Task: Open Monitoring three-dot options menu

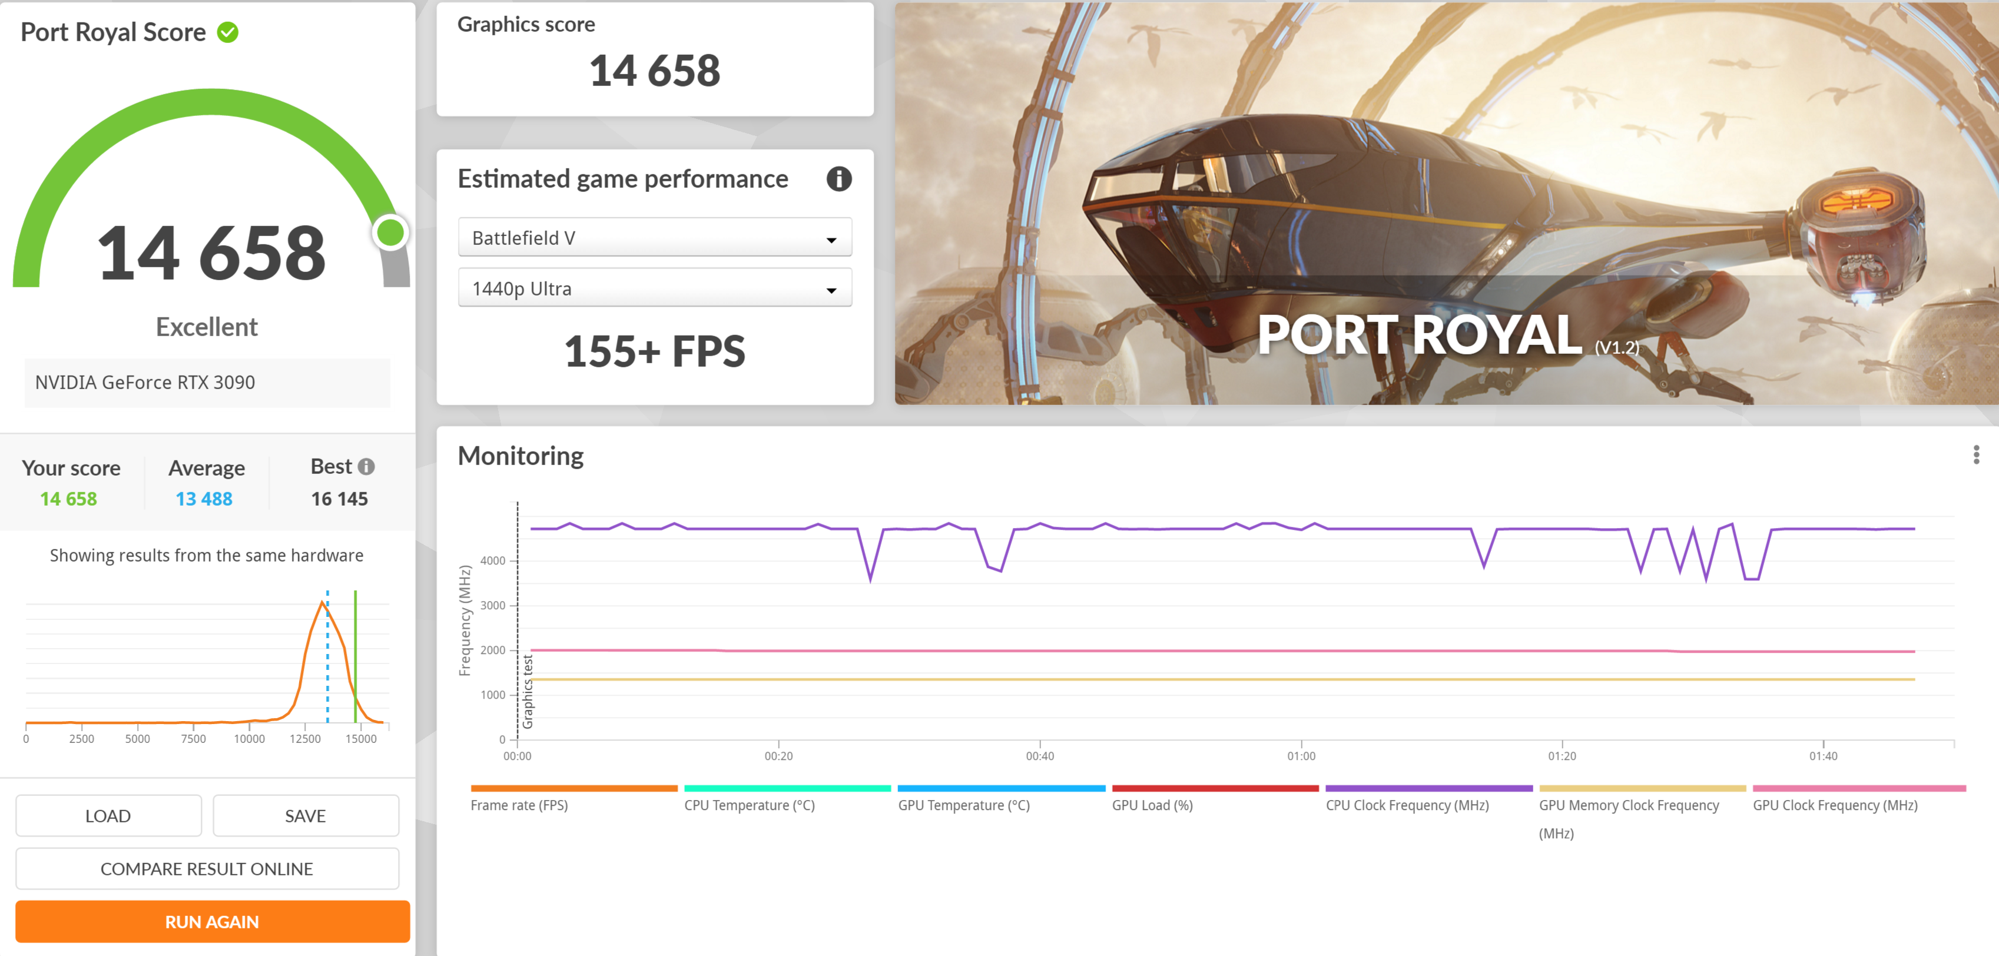Action: tap(1975, 454)
